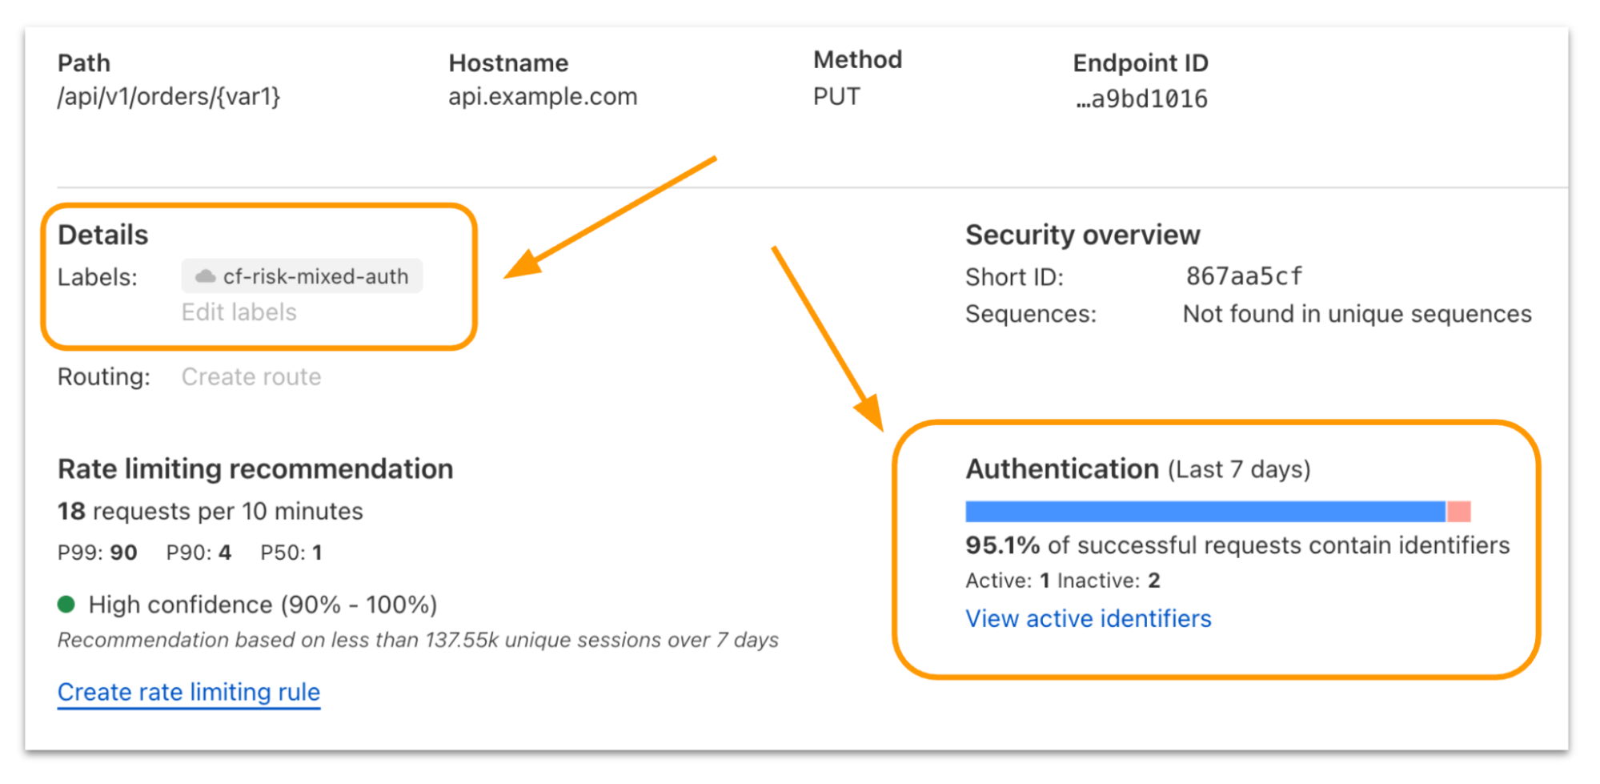Click the red segment of authentication bar
This screenshot has height=784, width=1600.
1458,512
